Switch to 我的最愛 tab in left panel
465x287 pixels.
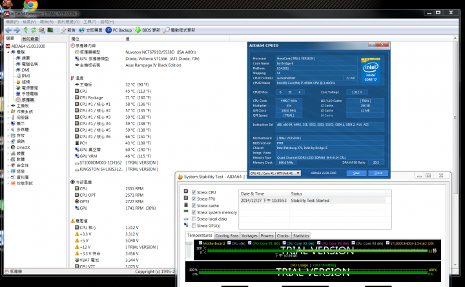(x=30, y=39)
